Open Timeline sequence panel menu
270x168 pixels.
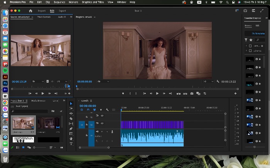pyautogui.click(x=91, y=101)
